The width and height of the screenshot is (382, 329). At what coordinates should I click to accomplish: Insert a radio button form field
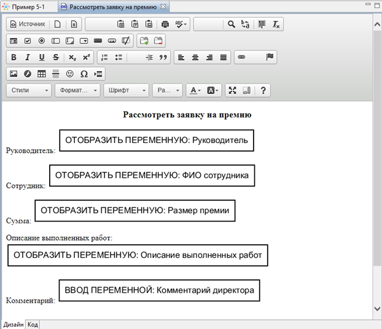[x=42, y=41]
